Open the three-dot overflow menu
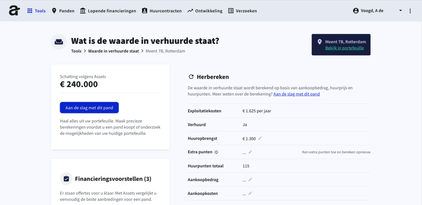422x205 pixels. click(410, 11)
